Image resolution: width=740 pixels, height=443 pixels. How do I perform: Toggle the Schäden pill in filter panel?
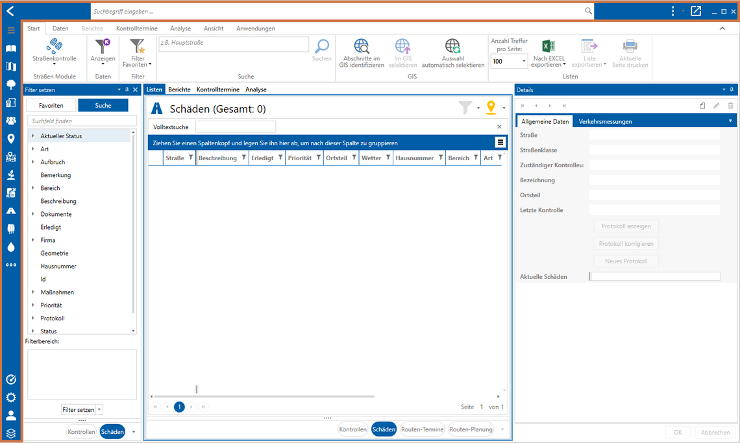coord(112,432)
